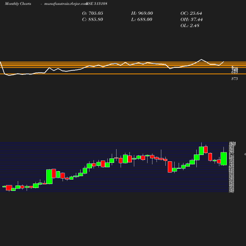Screen dimensions: 246x246
Task: Select the open value "O: 705.05"
Action: click(92, 13)
